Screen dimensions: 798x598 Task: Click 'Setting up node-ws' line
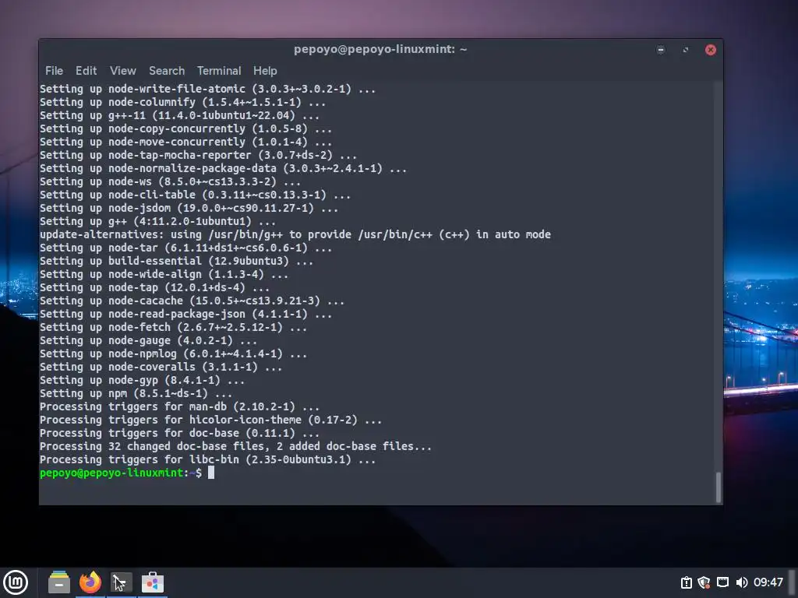pos(170,181)
